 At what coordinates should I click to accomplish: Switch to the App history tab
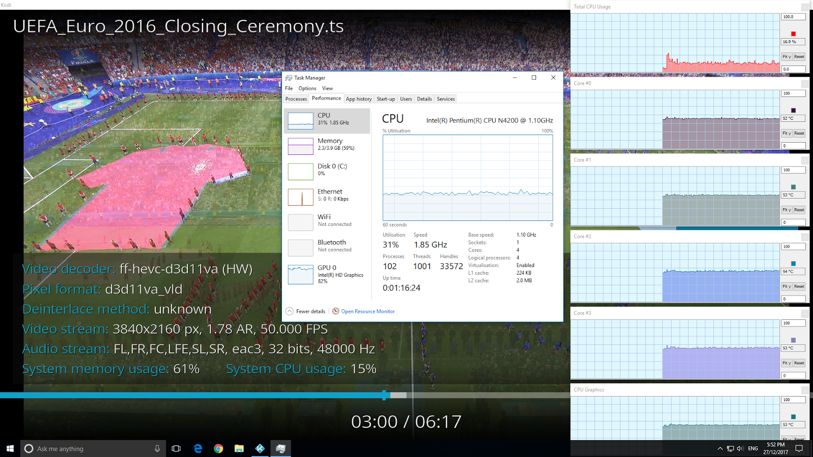coord(359,99)
